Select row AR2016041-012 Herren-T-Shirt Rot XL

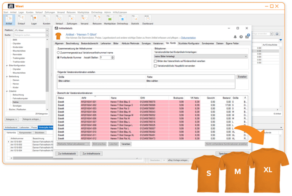pos(152,139)
